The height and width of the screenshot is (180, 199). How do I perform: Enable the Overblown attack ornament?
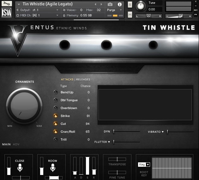click(56, 108)
